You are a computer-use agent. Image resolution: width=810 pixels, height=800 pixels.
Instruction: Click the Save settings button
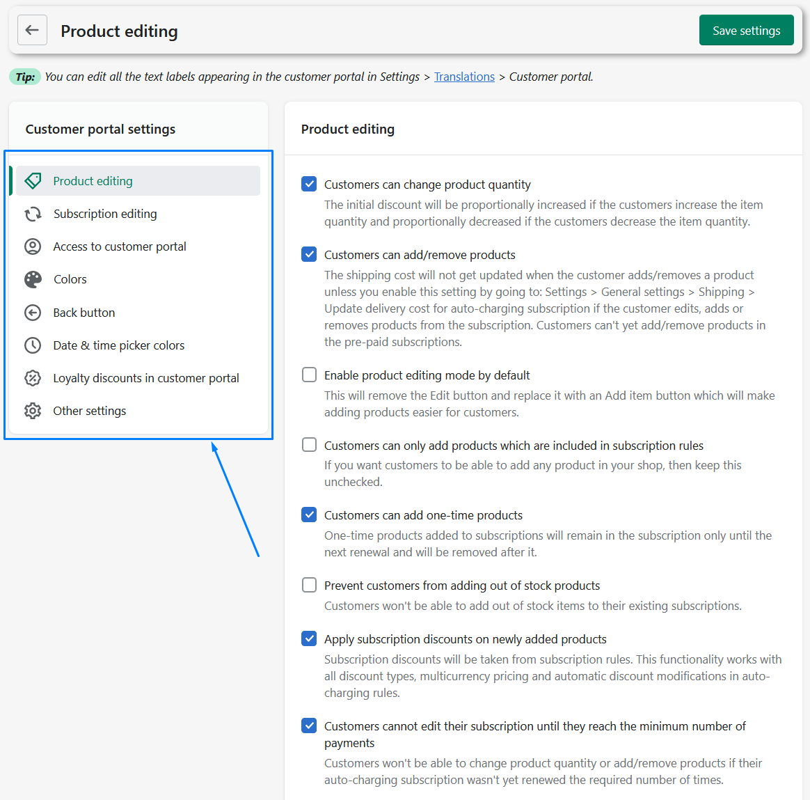[x=746, y=31]
